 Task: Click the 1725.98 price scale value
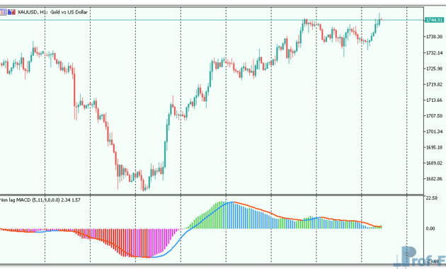click(434, 69)
